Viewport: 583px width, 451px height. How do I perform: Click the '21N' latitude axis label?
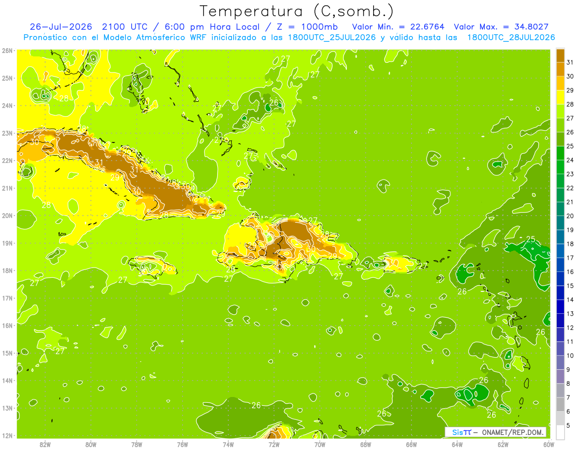[x=7, y=188]
